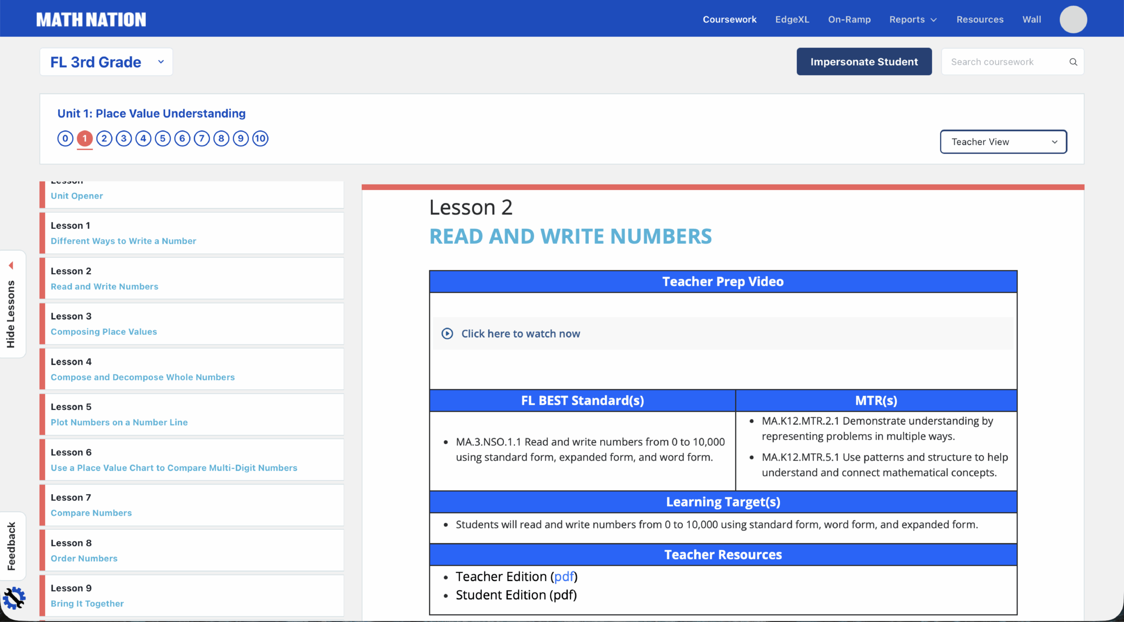Image resolution: width=1124 pixels, height=622 pixels.
Task: Open the accessibility settings gear
Action: pyautogui.click(x=14, y=598)
